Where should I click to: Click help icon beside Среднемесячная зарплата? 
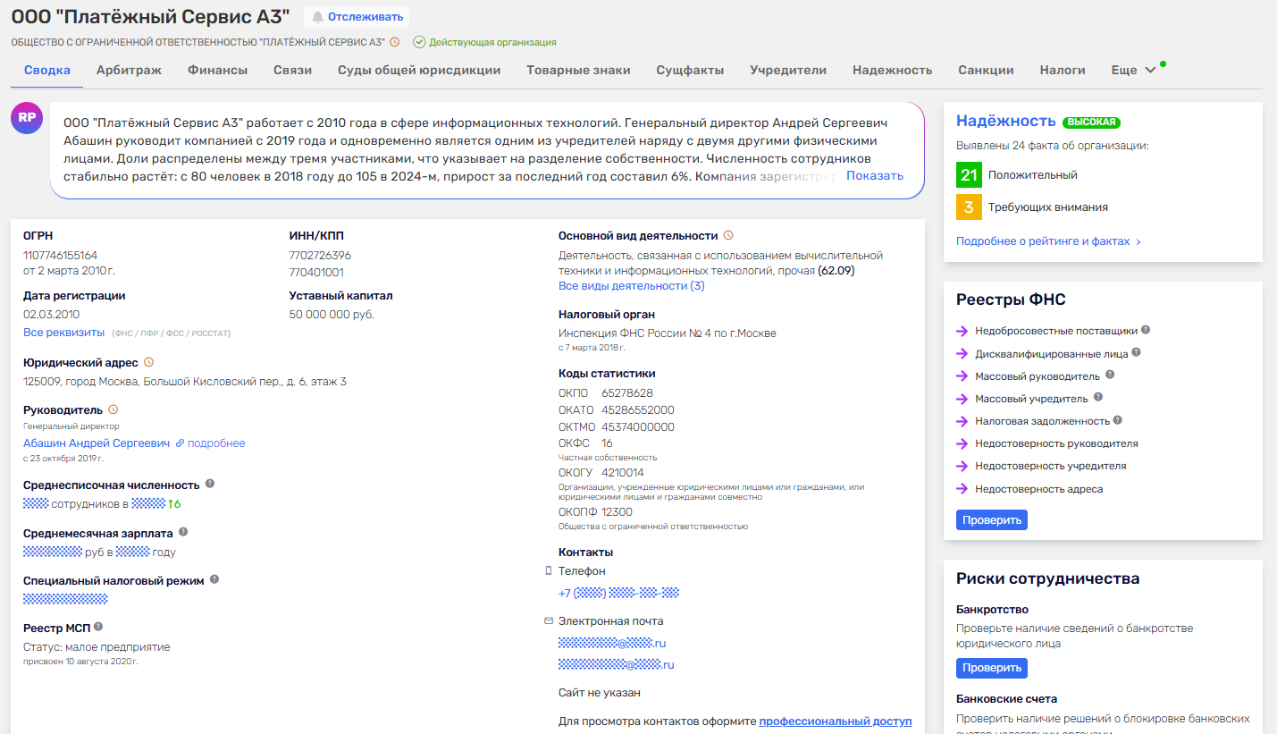[183, 532]
